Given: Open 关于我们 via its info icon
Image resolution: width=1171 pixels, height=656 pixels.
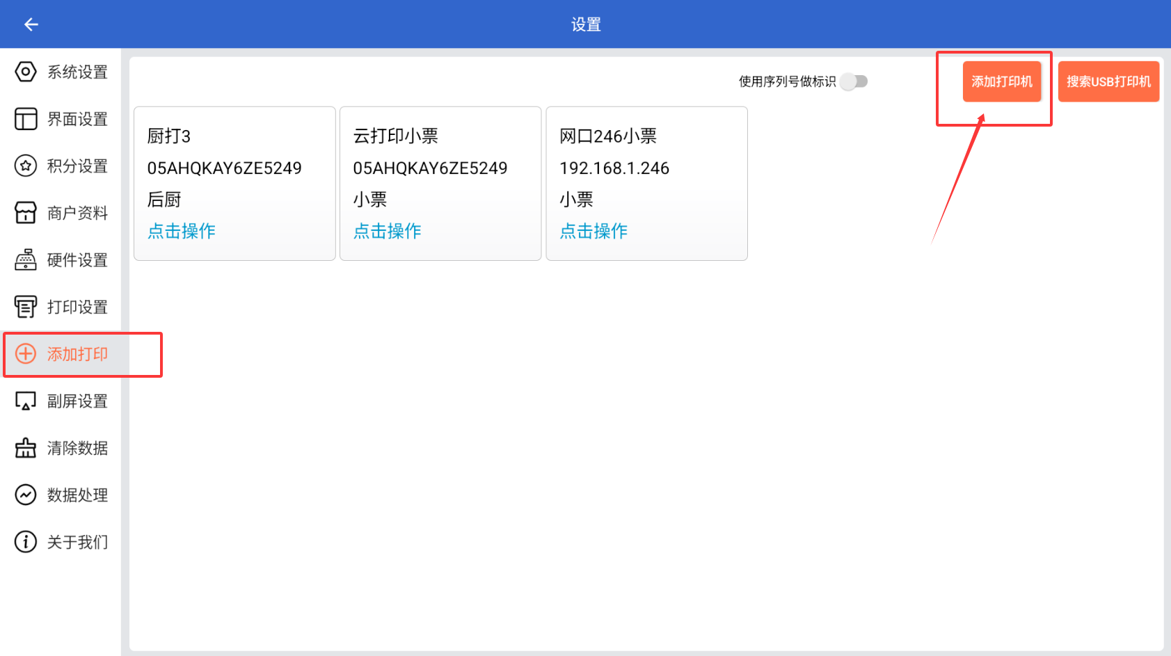Looking at the screenshot, I should (26, 542).
